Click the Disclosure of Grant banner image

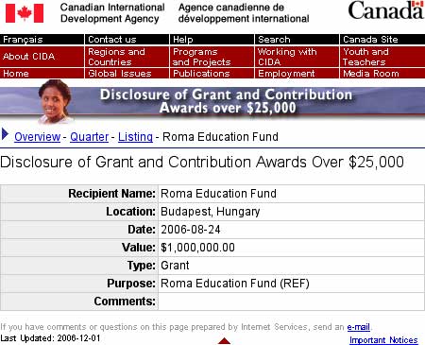point(212,101)
